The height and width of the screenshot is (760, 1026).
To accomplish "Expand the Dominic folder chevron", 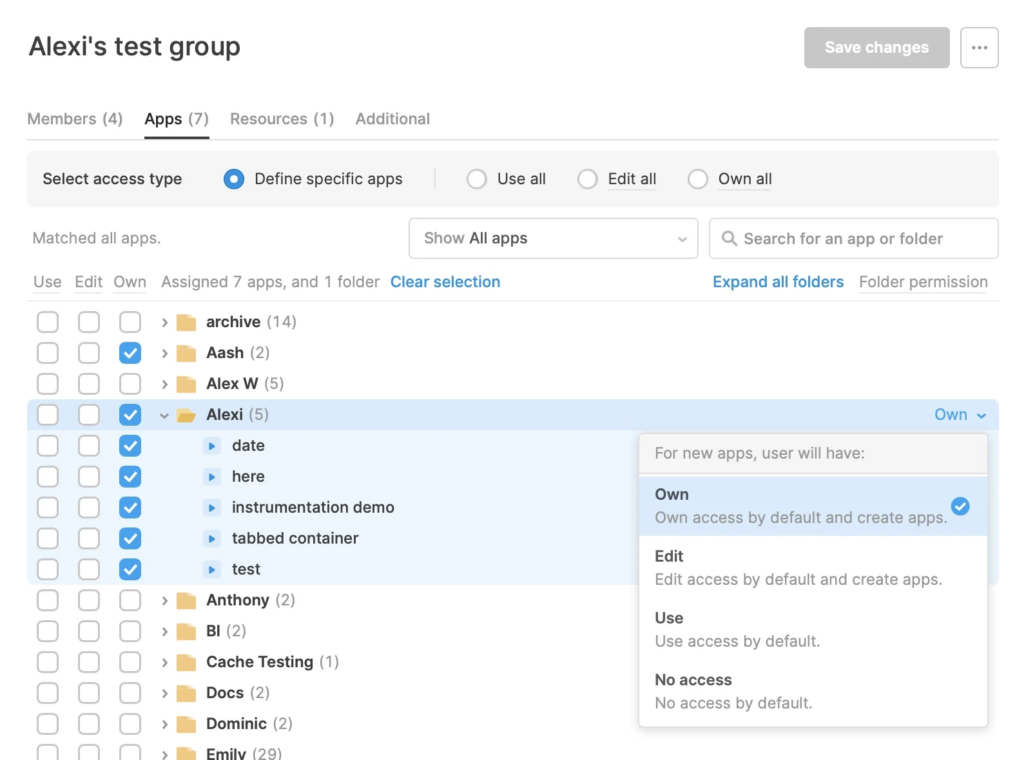I will (x=164, y=724).
